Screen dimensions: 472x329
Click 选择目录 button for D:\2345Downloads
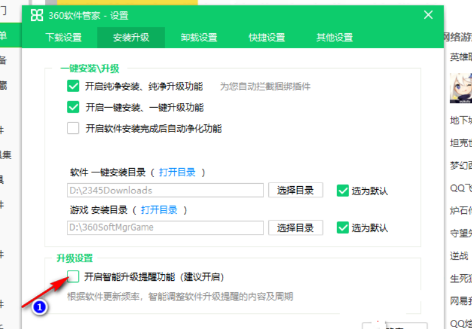pos(295,190)
